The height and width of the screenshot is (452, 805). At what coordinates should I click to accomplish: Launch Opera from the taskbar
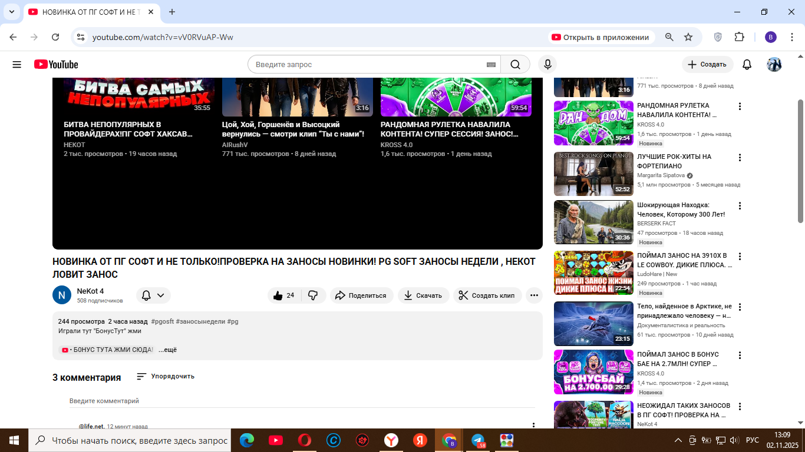point(304,440)
